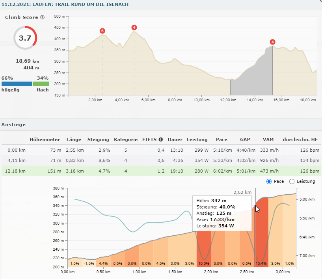Click the -1,5% gradient segment in climb chart

(89, 263)
